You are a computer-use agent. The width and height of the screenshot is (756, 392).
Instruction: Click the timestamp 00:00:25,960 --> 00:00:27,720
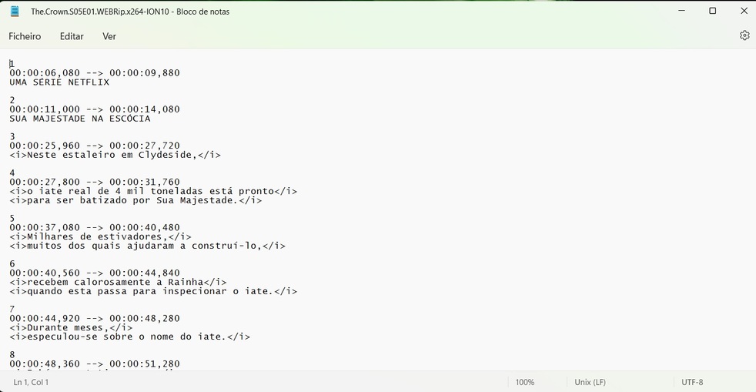point(95,146)
